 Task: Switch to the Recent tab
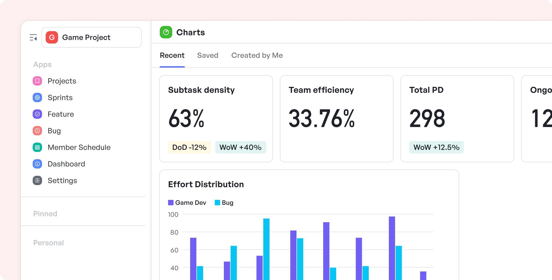172,55
